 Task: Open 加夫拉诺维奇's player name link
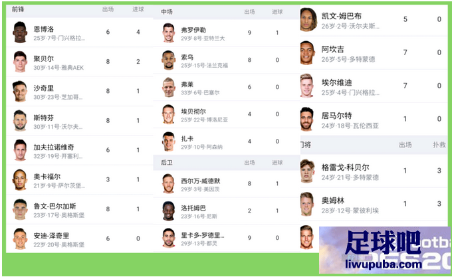(54, 147)
